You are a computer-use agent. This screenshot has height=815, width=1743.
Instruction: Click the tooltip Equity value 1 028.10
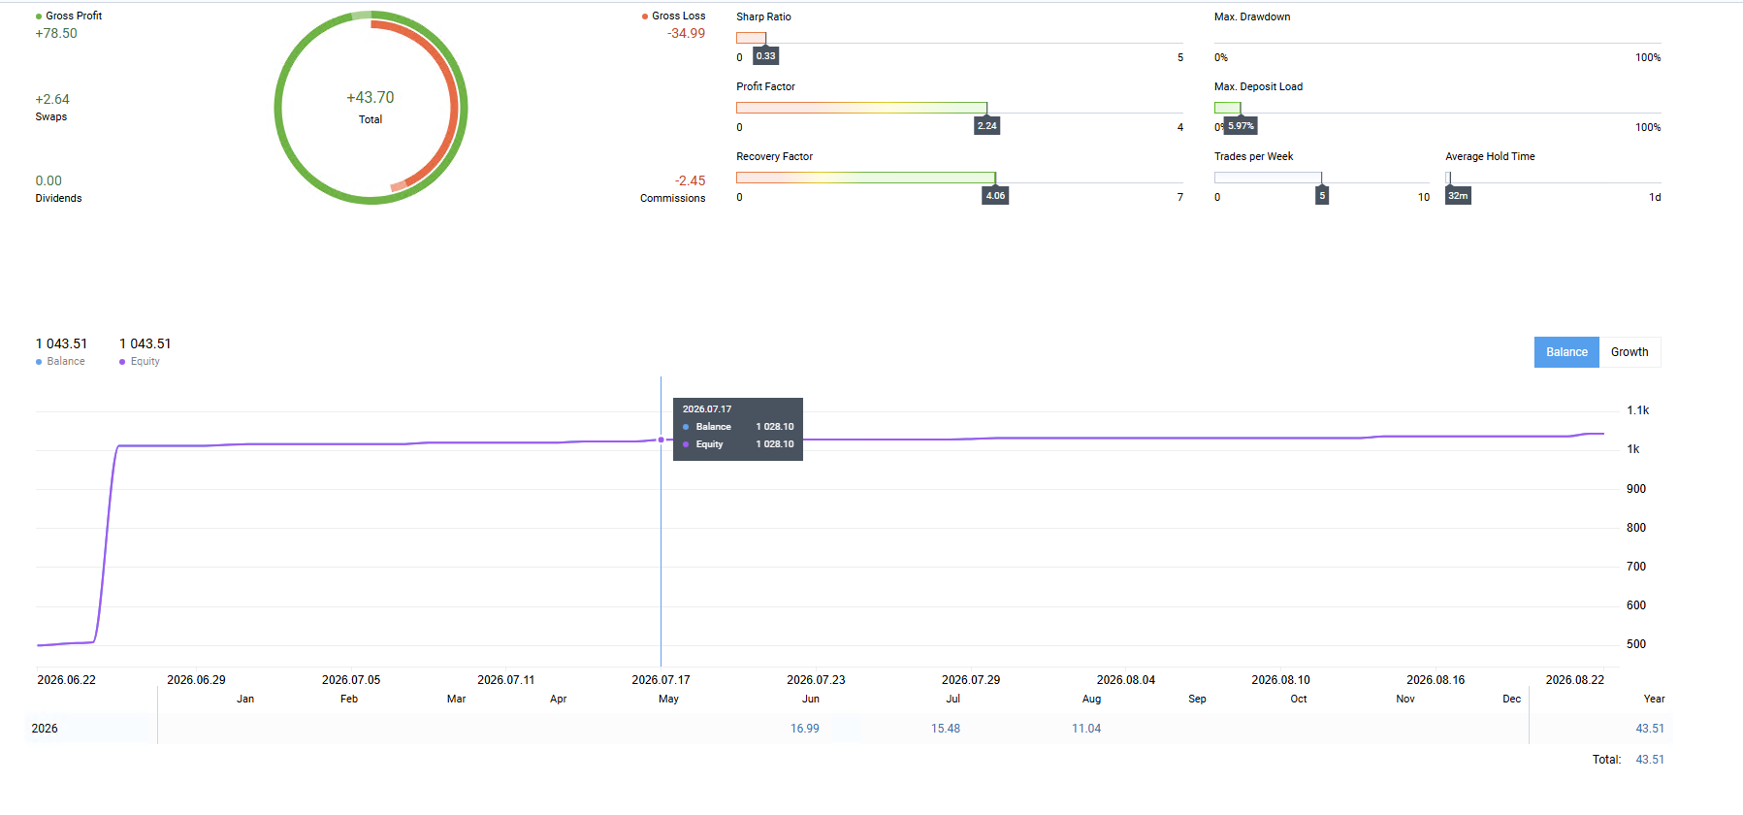point(775,444)
